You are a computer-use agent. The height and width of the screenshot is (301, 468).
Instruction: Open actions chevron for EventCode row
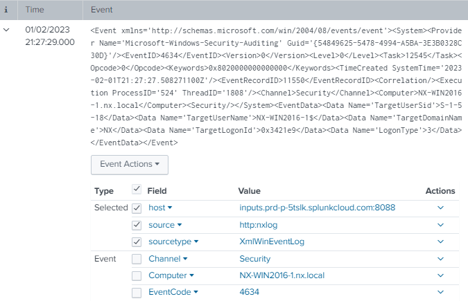440,293
